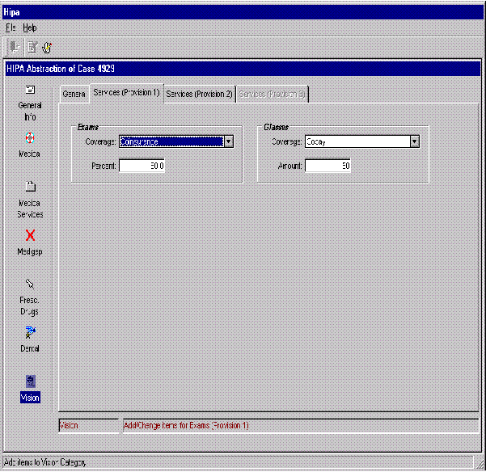486x472 pixels.
Task: Click the Exams Percent input field
Action: click(x=142, y=166)
